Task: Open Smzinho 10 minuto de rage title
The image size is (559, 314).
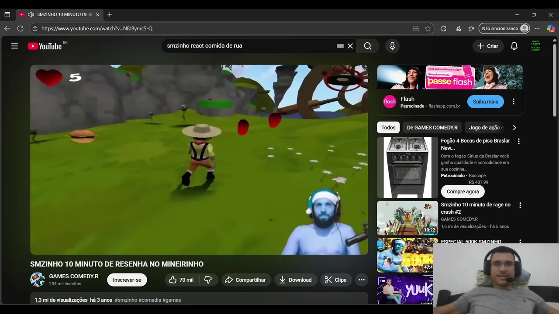Action: click(x=476, y=208)
